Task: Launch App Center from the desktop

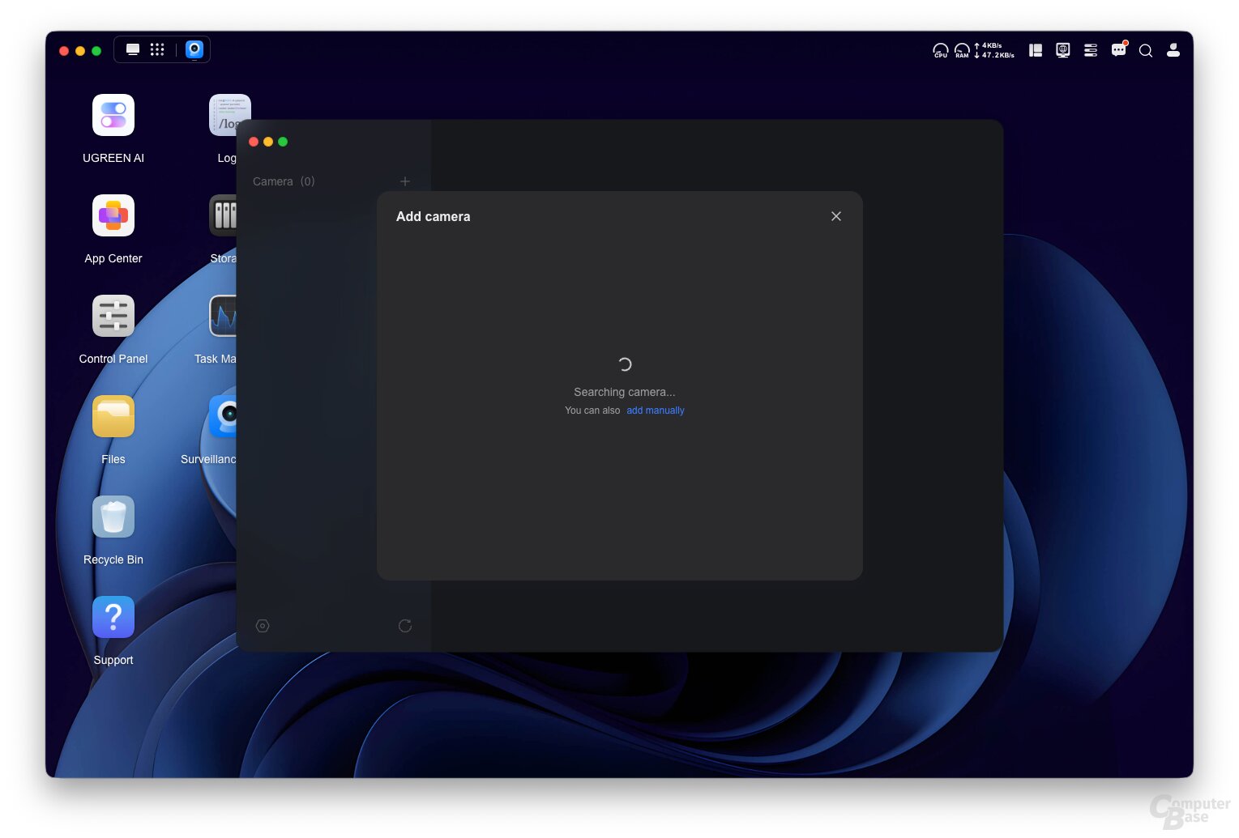Action: [x=113, y=215]
